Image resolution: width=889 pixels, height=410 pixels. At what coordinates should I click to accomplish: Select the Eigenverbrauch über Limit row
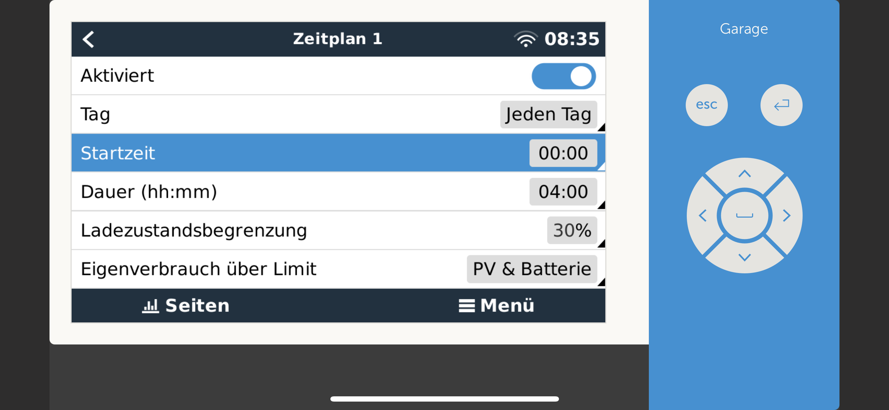(338, 269)
